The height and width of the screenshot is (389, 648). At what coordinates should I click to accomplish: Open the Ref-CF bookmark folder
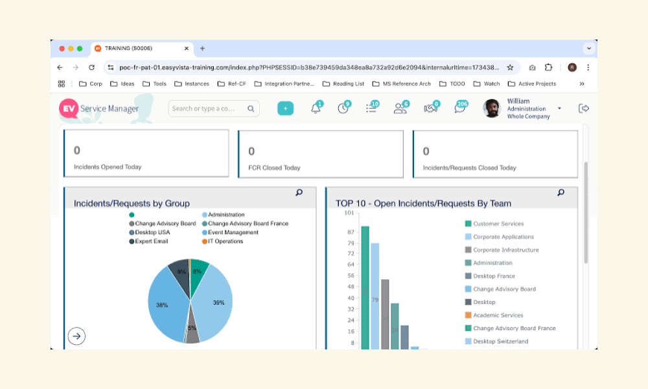point(232,84)
